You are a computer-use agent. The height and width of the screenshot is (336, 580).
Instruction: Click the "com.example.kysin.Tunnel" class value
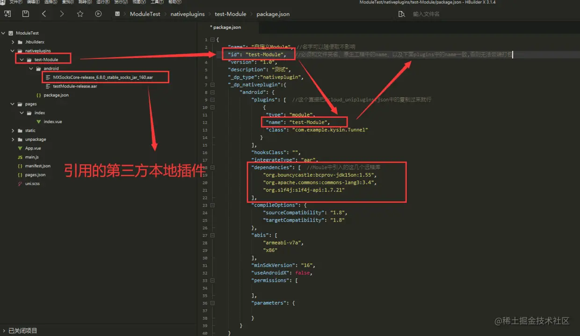click(x=330, y=130)
